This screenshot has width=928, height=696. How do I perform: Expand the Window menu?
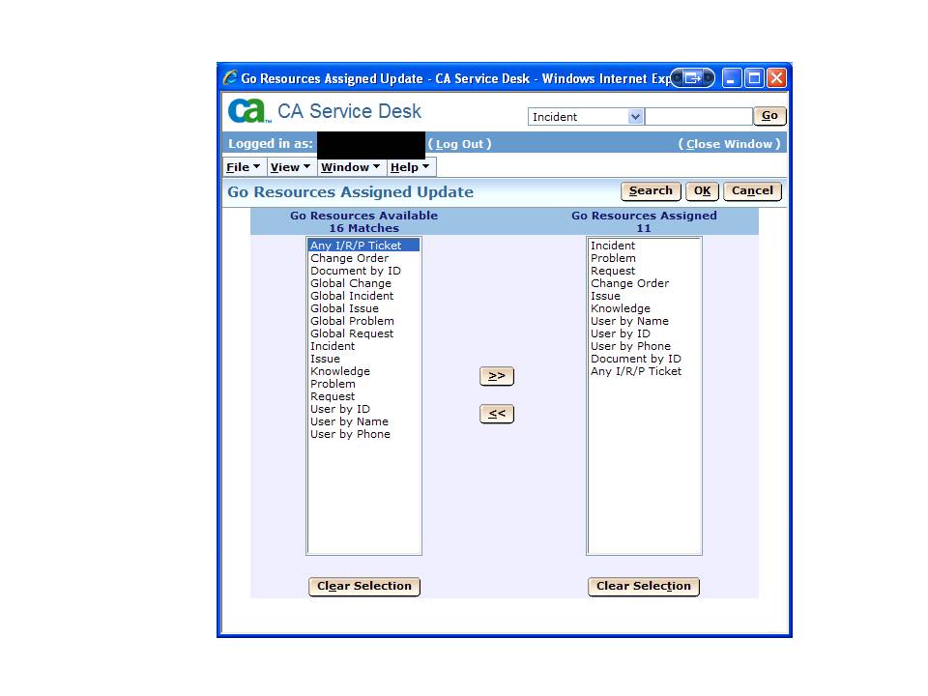[x=350, y=167]
